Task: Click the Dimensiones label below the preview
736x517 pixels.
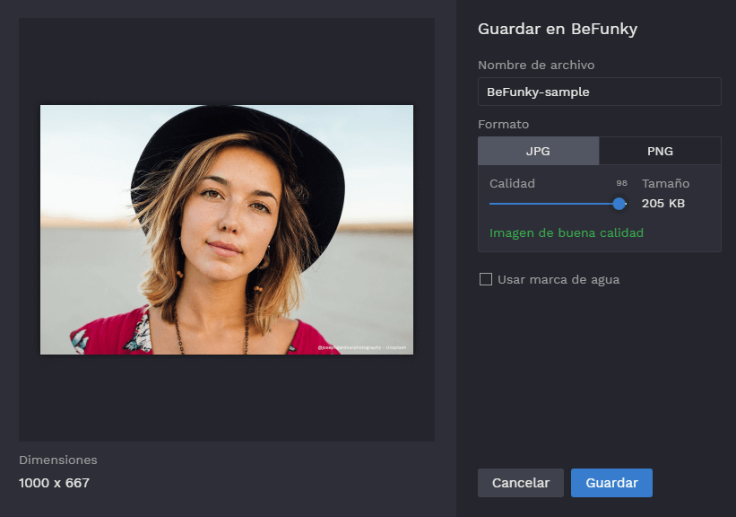Action: tap(57, 460)
